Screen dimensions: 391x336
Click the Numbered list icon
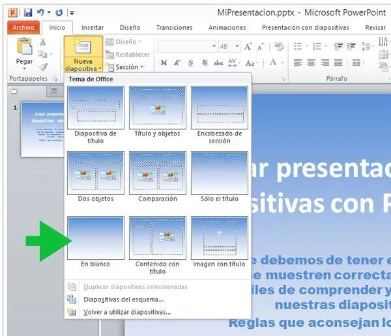[x=317, y=46]
